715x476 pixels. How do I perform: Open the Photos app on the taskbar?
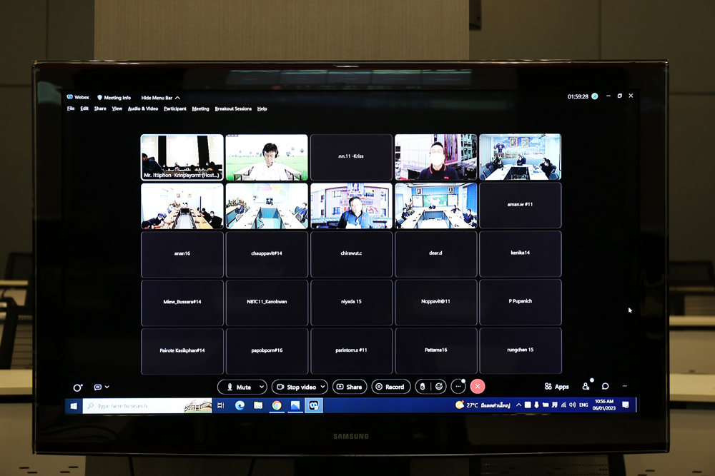coord(295,405)
